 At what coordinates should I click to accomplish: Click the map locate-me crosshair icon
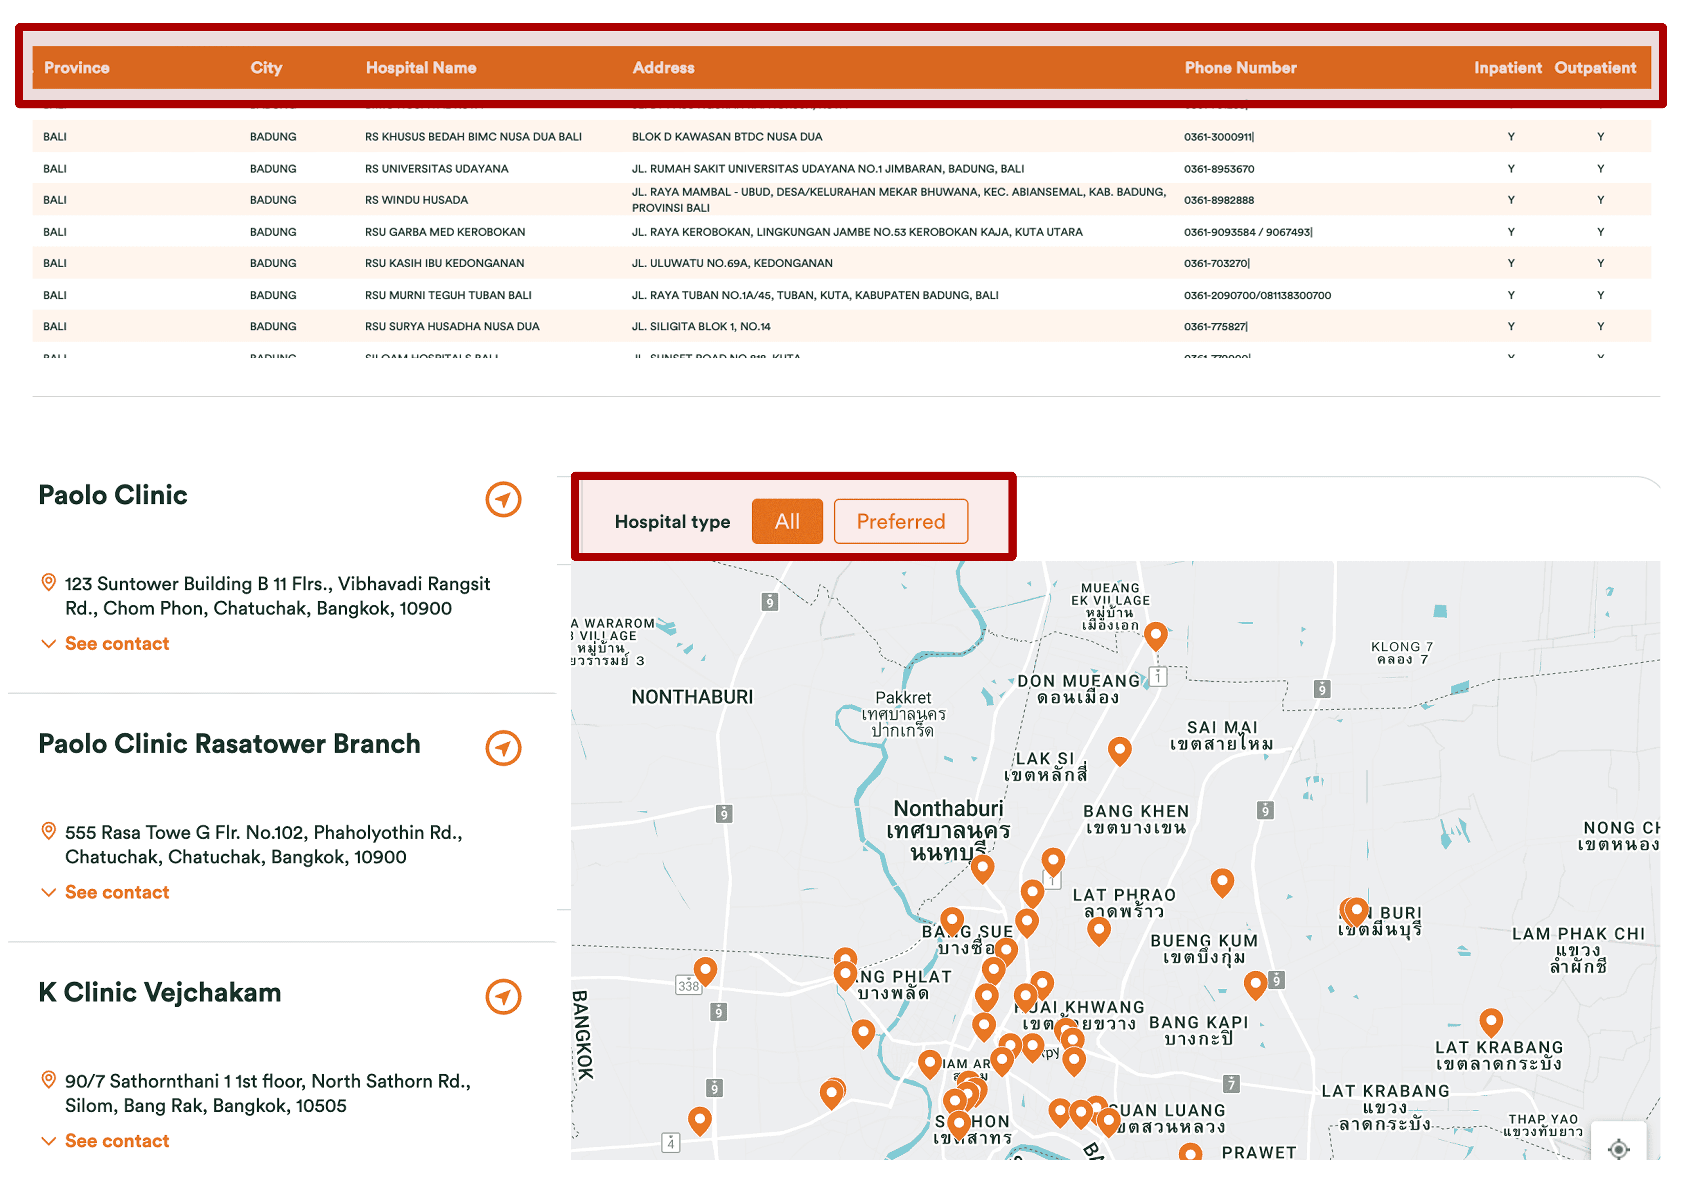pyautogui.click(x=1618, y=1149)
